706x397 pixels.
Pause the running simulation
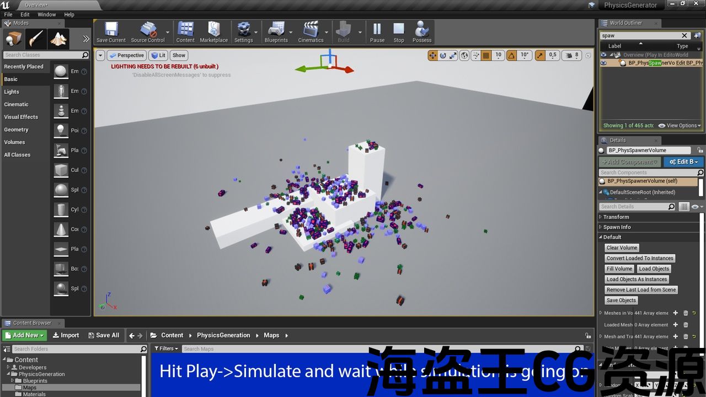(377, 33)
